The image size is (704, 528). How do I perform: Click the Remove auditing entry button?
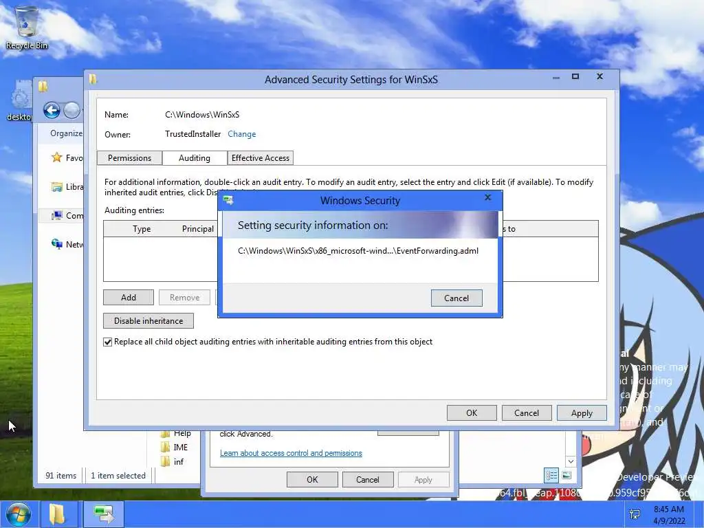click(184, 297)
